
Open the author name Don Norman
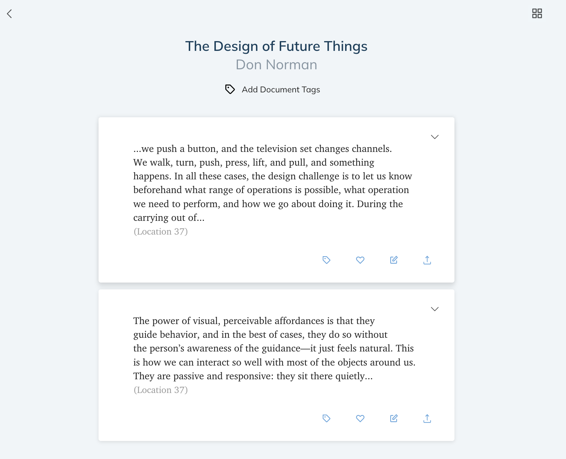pos(276,65)
